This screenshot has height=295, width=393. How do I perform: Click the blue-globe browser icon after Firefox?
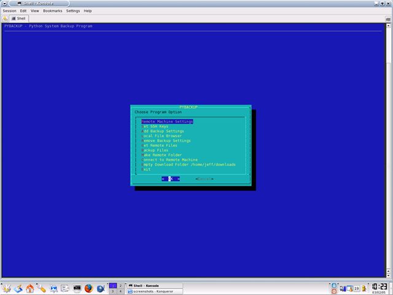click(x=101, y=288)
